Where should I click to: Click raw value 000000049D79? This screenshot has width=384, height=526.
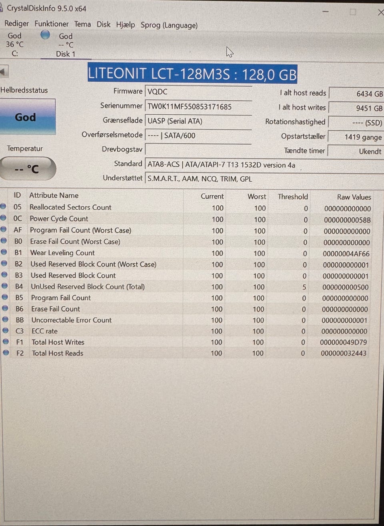point(344,342)
